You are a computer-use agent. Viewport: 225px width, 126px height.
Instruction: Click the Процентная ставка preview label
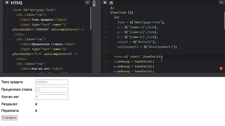17,90
